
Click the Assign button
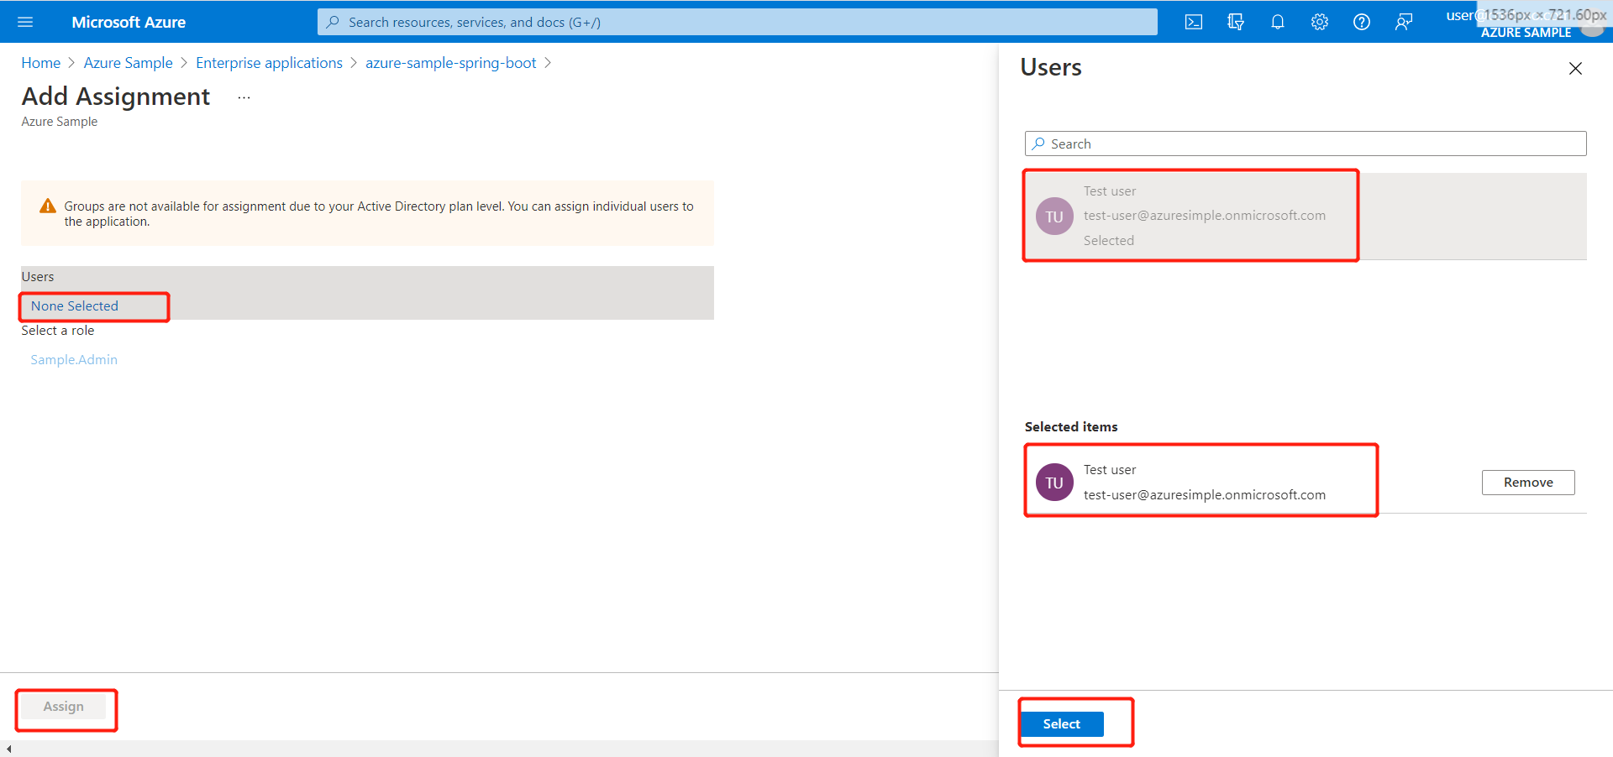[64, 707]
